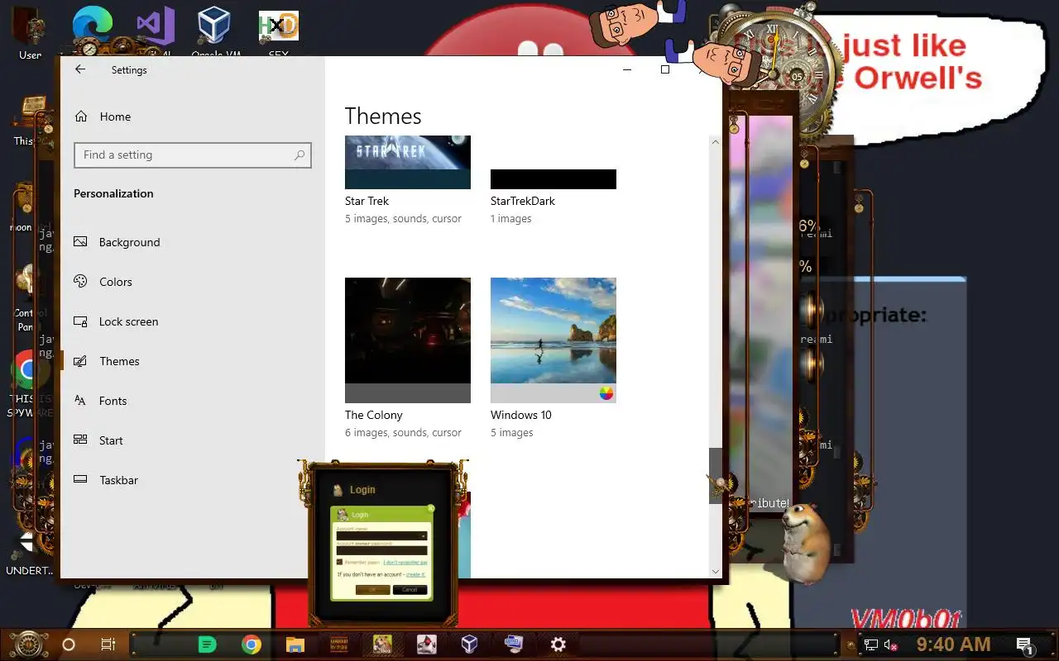Viewport: 1059px width, 661px height.
Task: Apply the Windows 10 theme thumbnail
Action: point(553,340)
